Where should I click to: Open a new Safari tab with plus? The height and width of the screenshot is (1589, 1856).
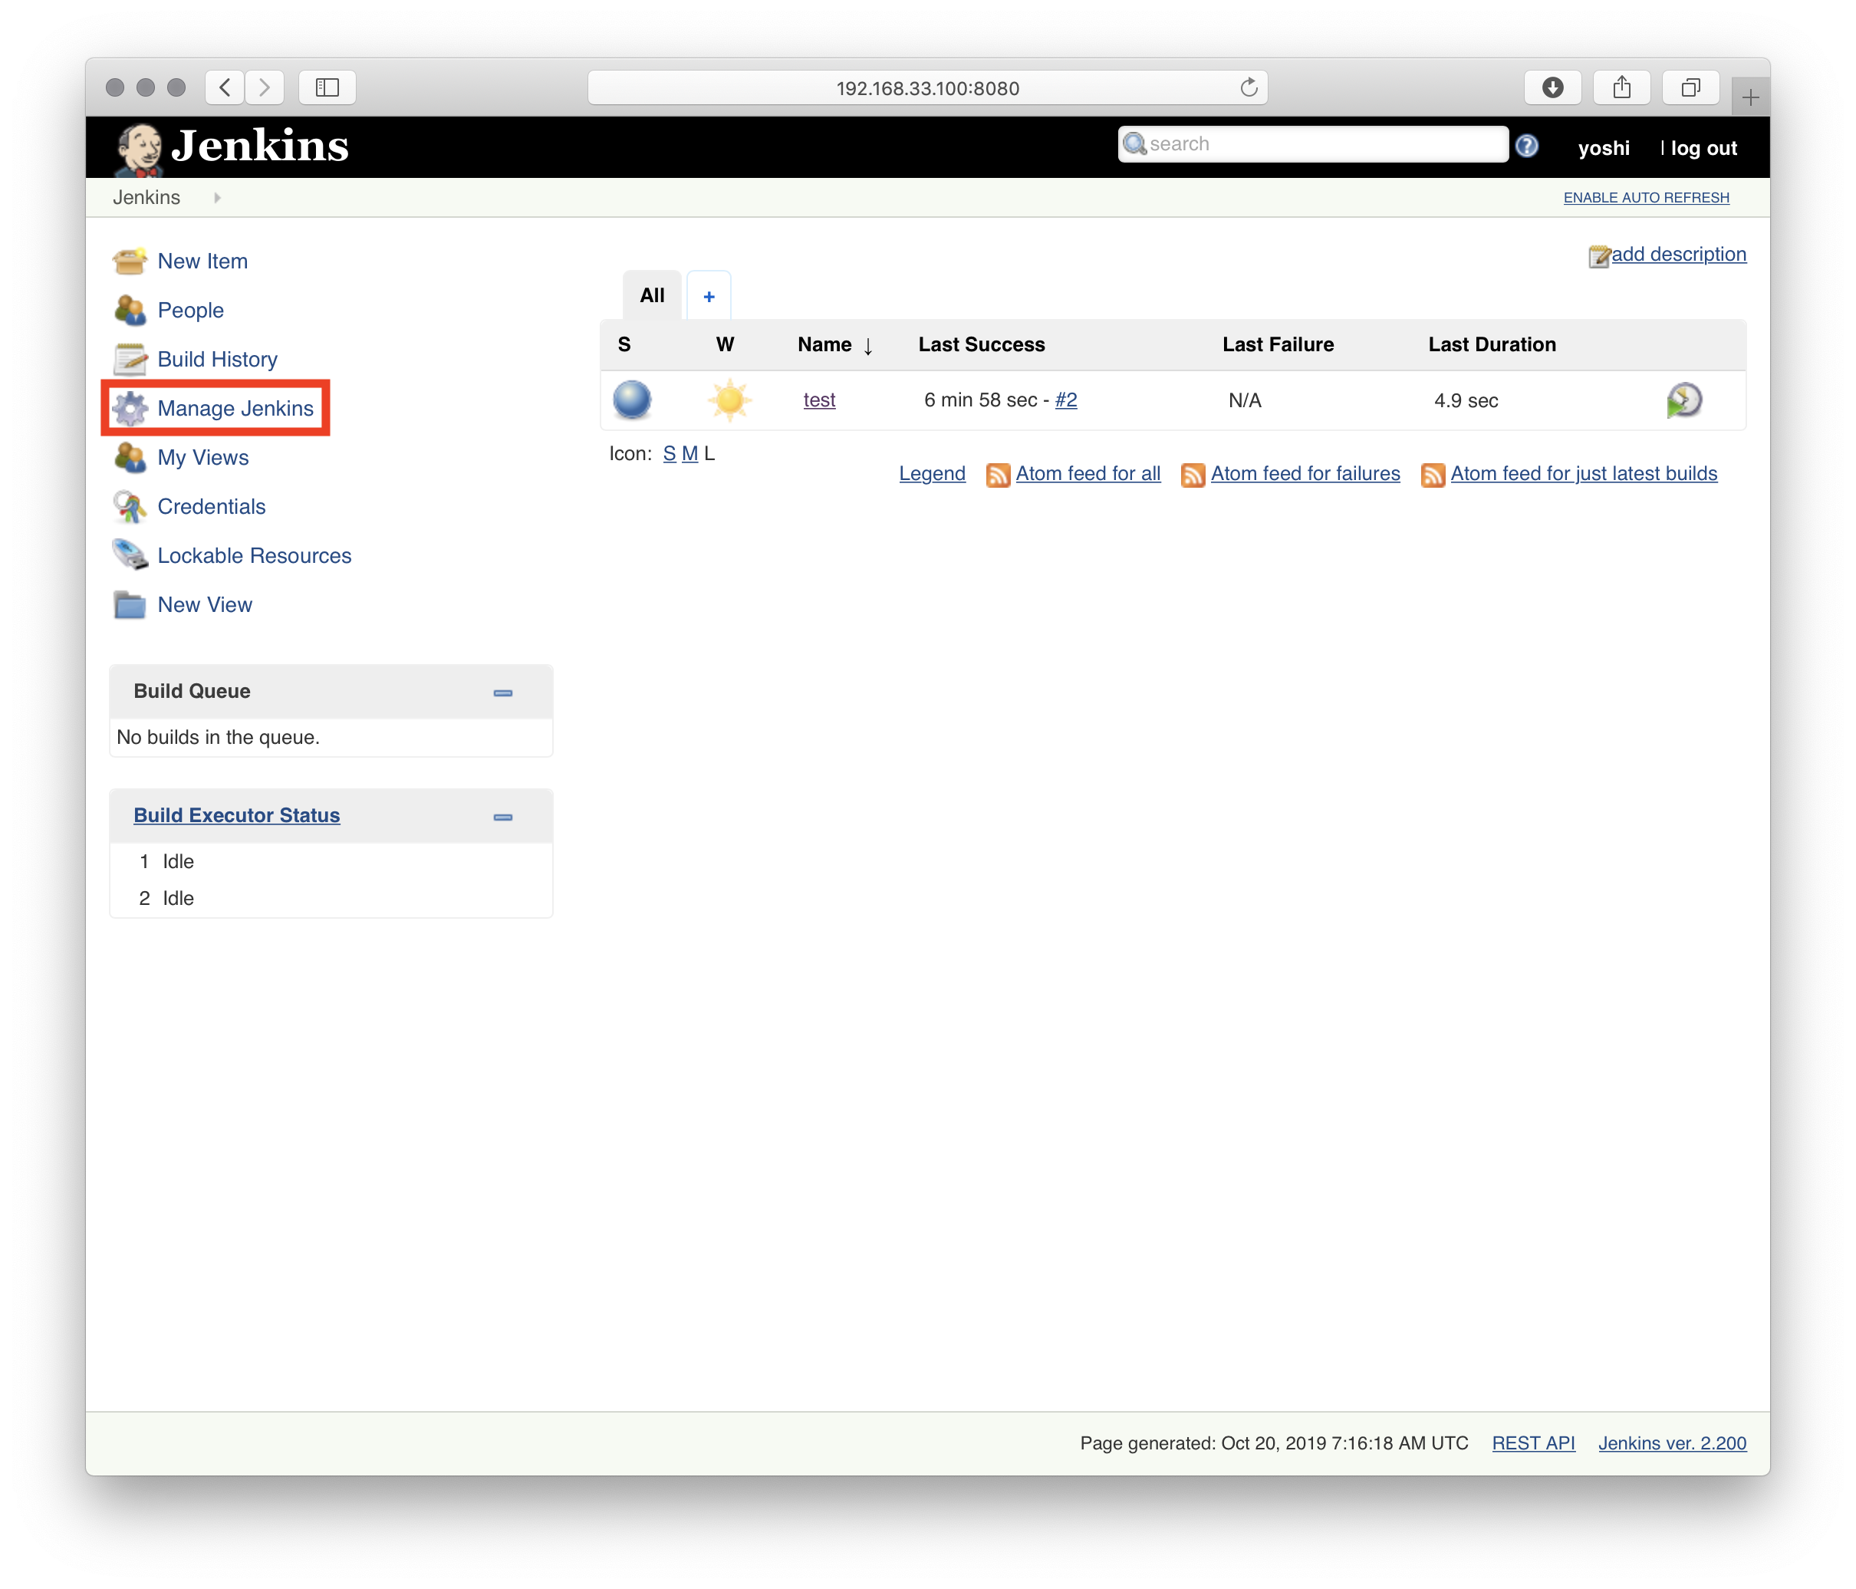tap(1750, 97)
